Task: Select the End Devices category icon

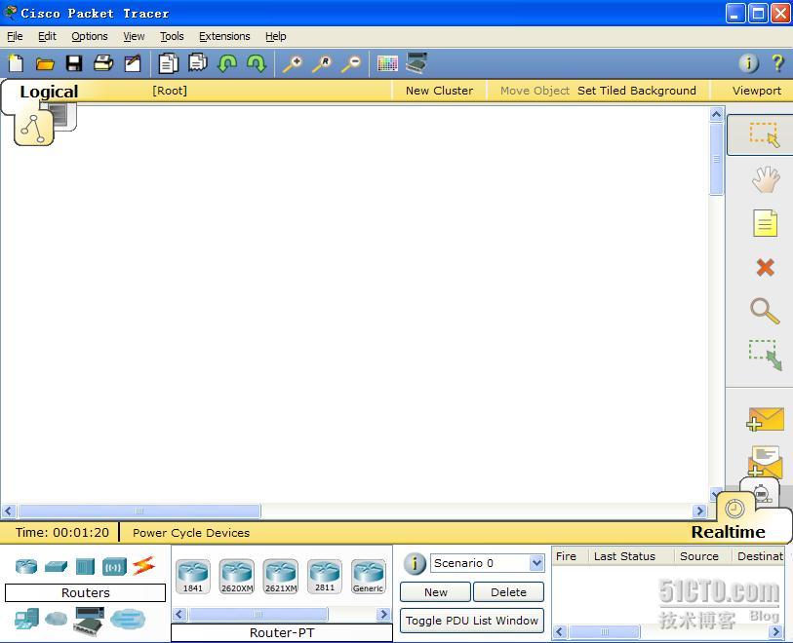Action: pos(26,619)
